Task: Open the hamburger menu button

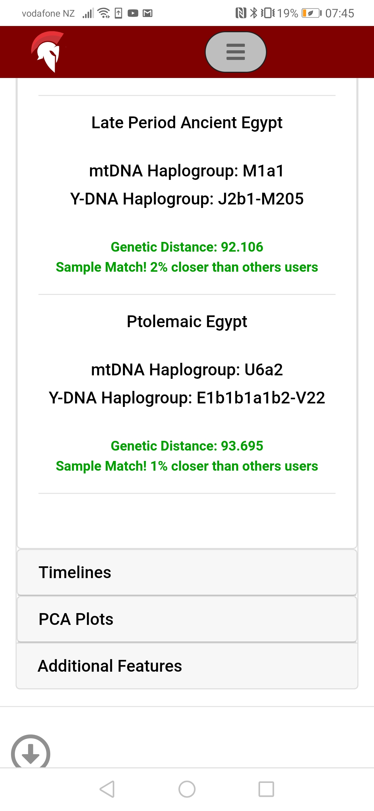Action: (235, 52)
